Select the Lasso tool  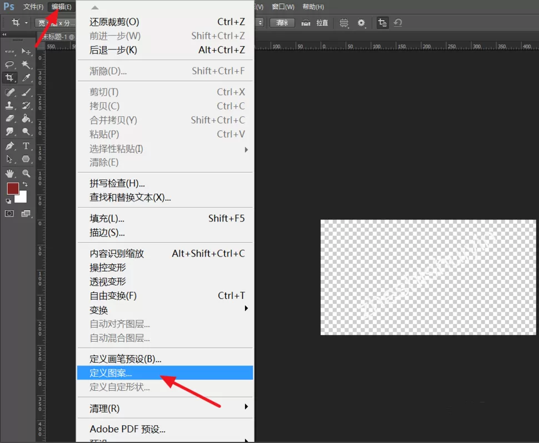[x=9, y=65]
